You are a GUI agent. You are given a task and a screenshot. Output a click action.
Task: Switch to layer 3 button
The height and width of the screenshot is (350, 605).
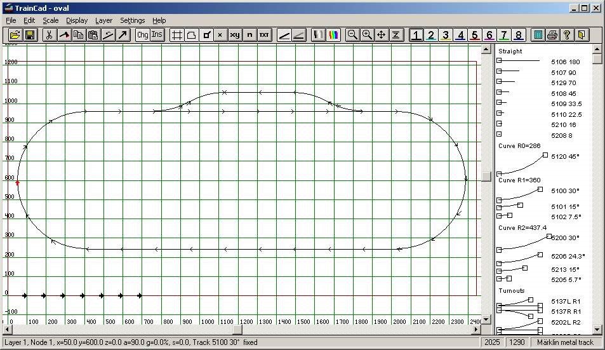pos(446,35)
